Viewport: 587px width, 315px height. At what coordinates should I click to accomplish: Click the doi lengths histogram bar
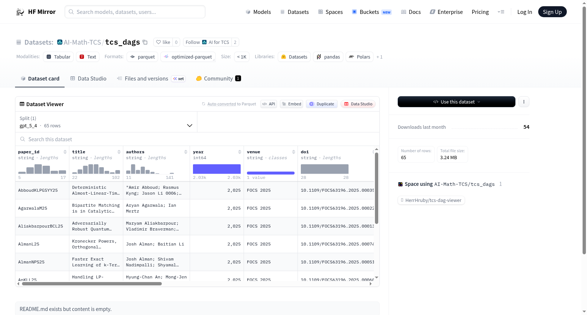(x=325, y=169)
